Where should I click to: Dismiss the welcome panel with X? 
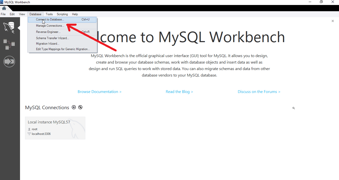[332, 21]
